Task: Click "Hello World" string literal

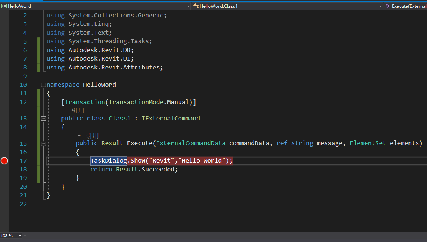Action: pos(202,160)
